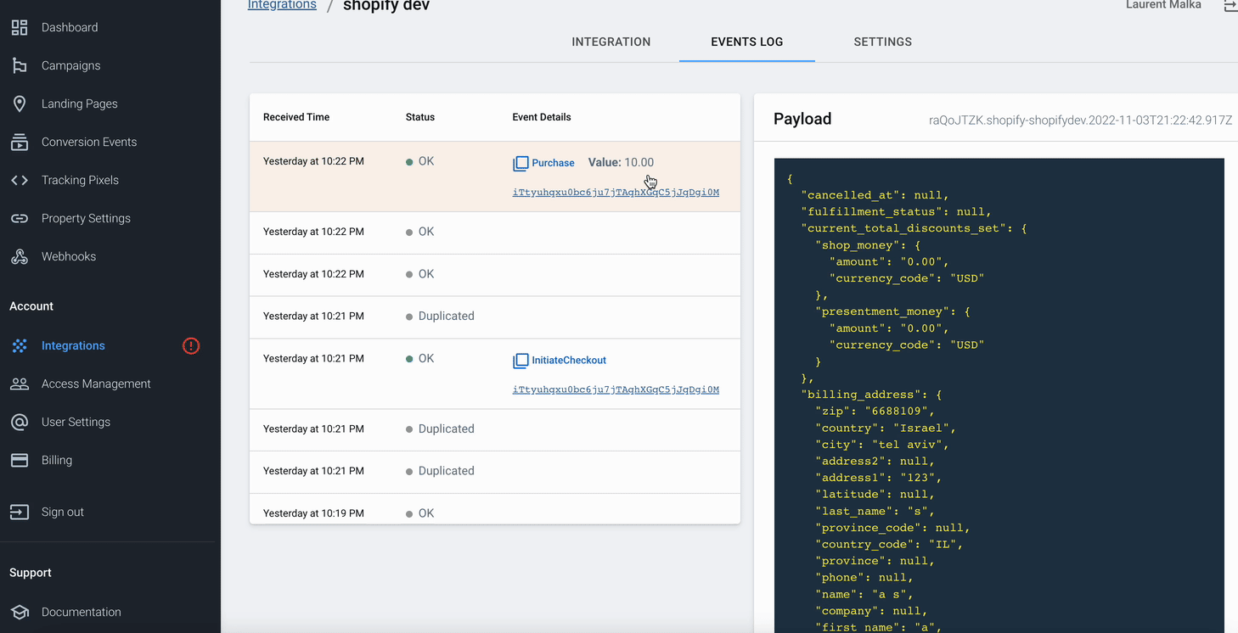Click the Integrations dots icon
Image resolution: width=1238 pixels, height=633 pixels.
20,345
